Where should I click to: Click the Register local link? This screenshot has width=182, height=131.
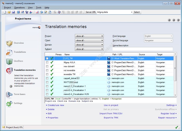click(168, 114)
